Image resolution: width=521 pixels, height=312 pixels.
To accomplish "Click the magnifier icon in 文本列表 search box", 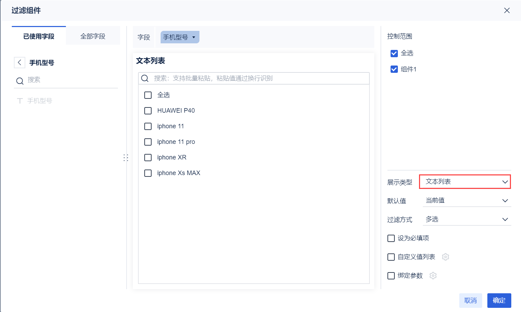I will click(145, 78).
